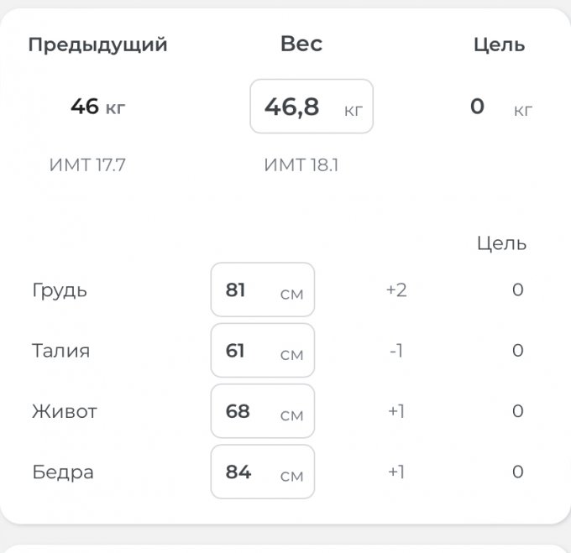Image resolution: width=571 pixels, height=553 pixels.
Task: Tap the Талия -1 change indicator
Action: point(396,351)
